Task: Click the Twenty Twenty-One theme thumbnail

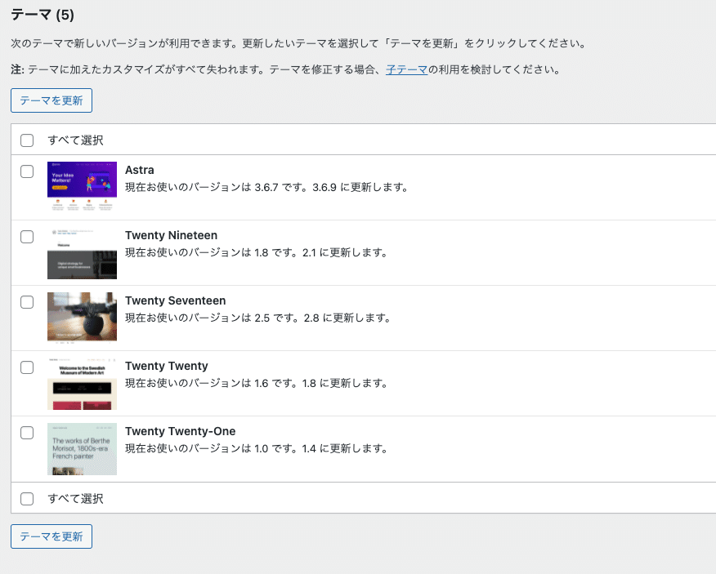Action: click(x=82, y=448)
